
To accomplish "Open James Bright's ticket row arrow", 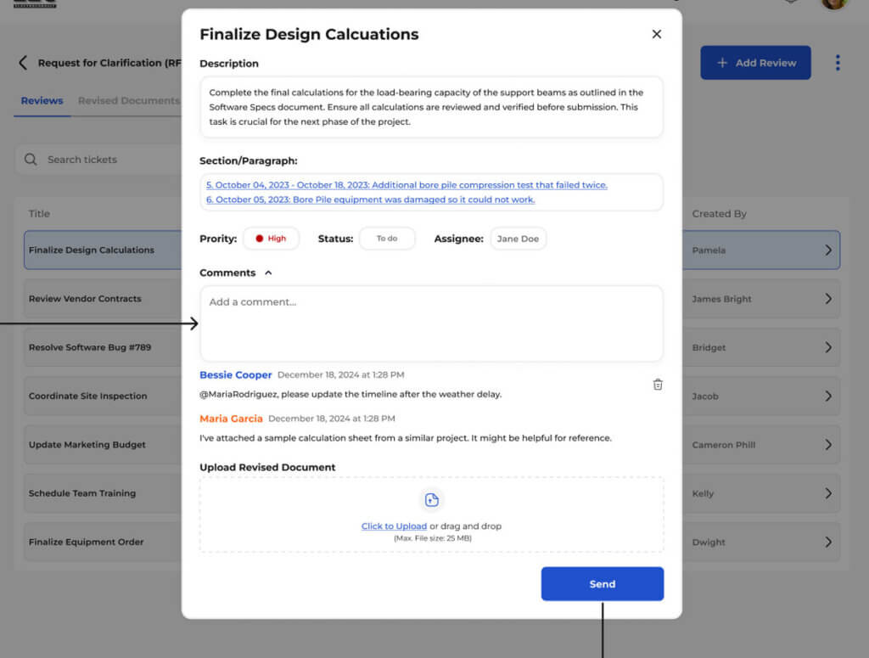I will pos(828,299).
